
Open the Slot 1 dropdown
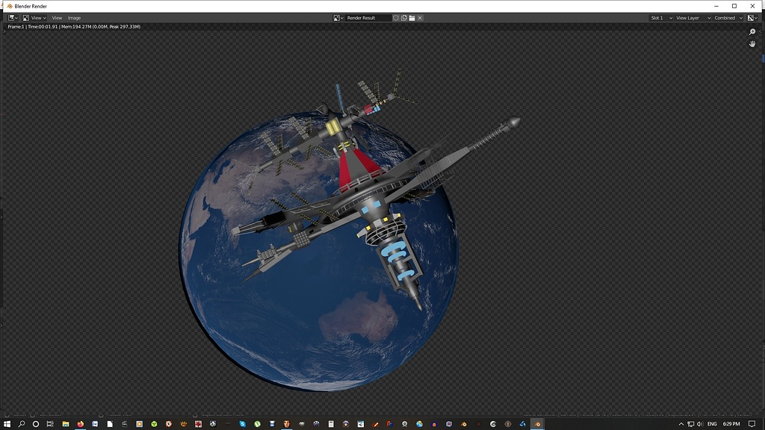(661, 18)
